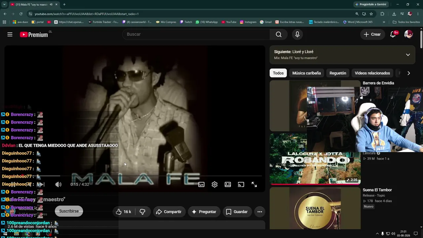Cast the video to a device
The width and height of the screenshot is (423, 238).
click(241, 184)
